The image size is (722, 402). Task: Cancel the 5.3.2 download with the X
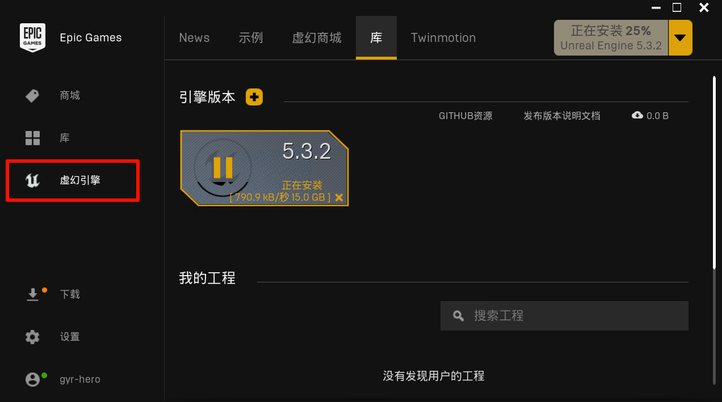339,197
